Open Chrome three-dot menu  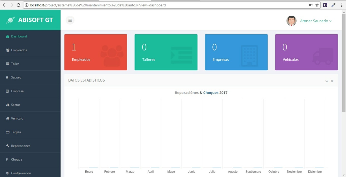coord(342,5)
